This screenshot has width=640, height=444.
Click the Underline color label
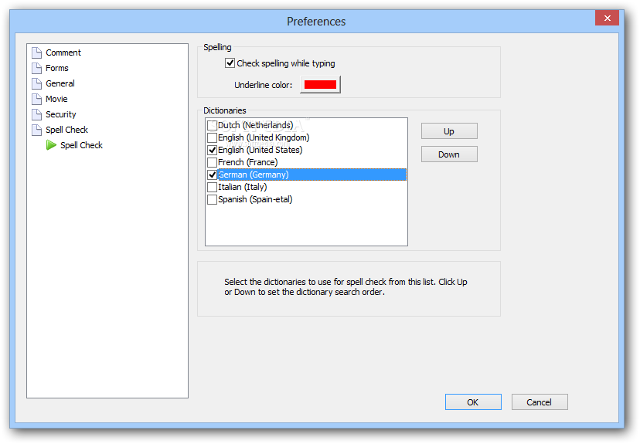click(264, 85)
